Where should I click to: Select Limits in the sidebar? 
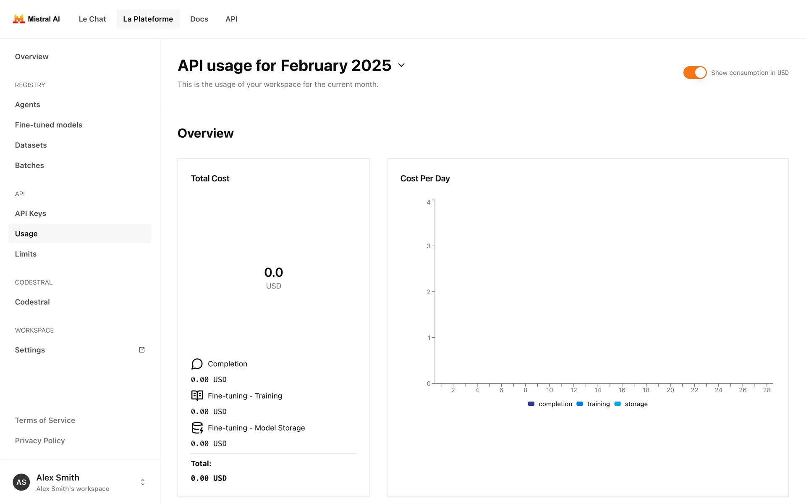click(x=26, y=254)
